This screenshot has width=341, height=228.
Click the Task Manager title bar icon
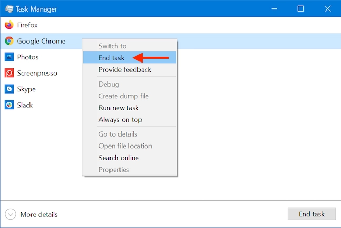tap(9, 9)
